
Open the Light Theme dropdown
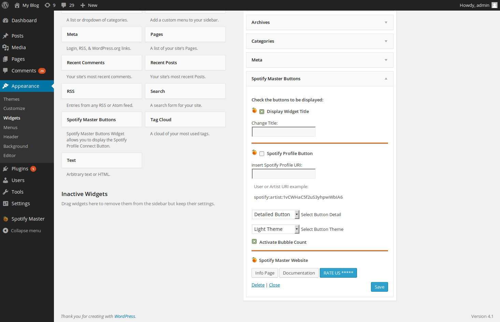point(275,229)
